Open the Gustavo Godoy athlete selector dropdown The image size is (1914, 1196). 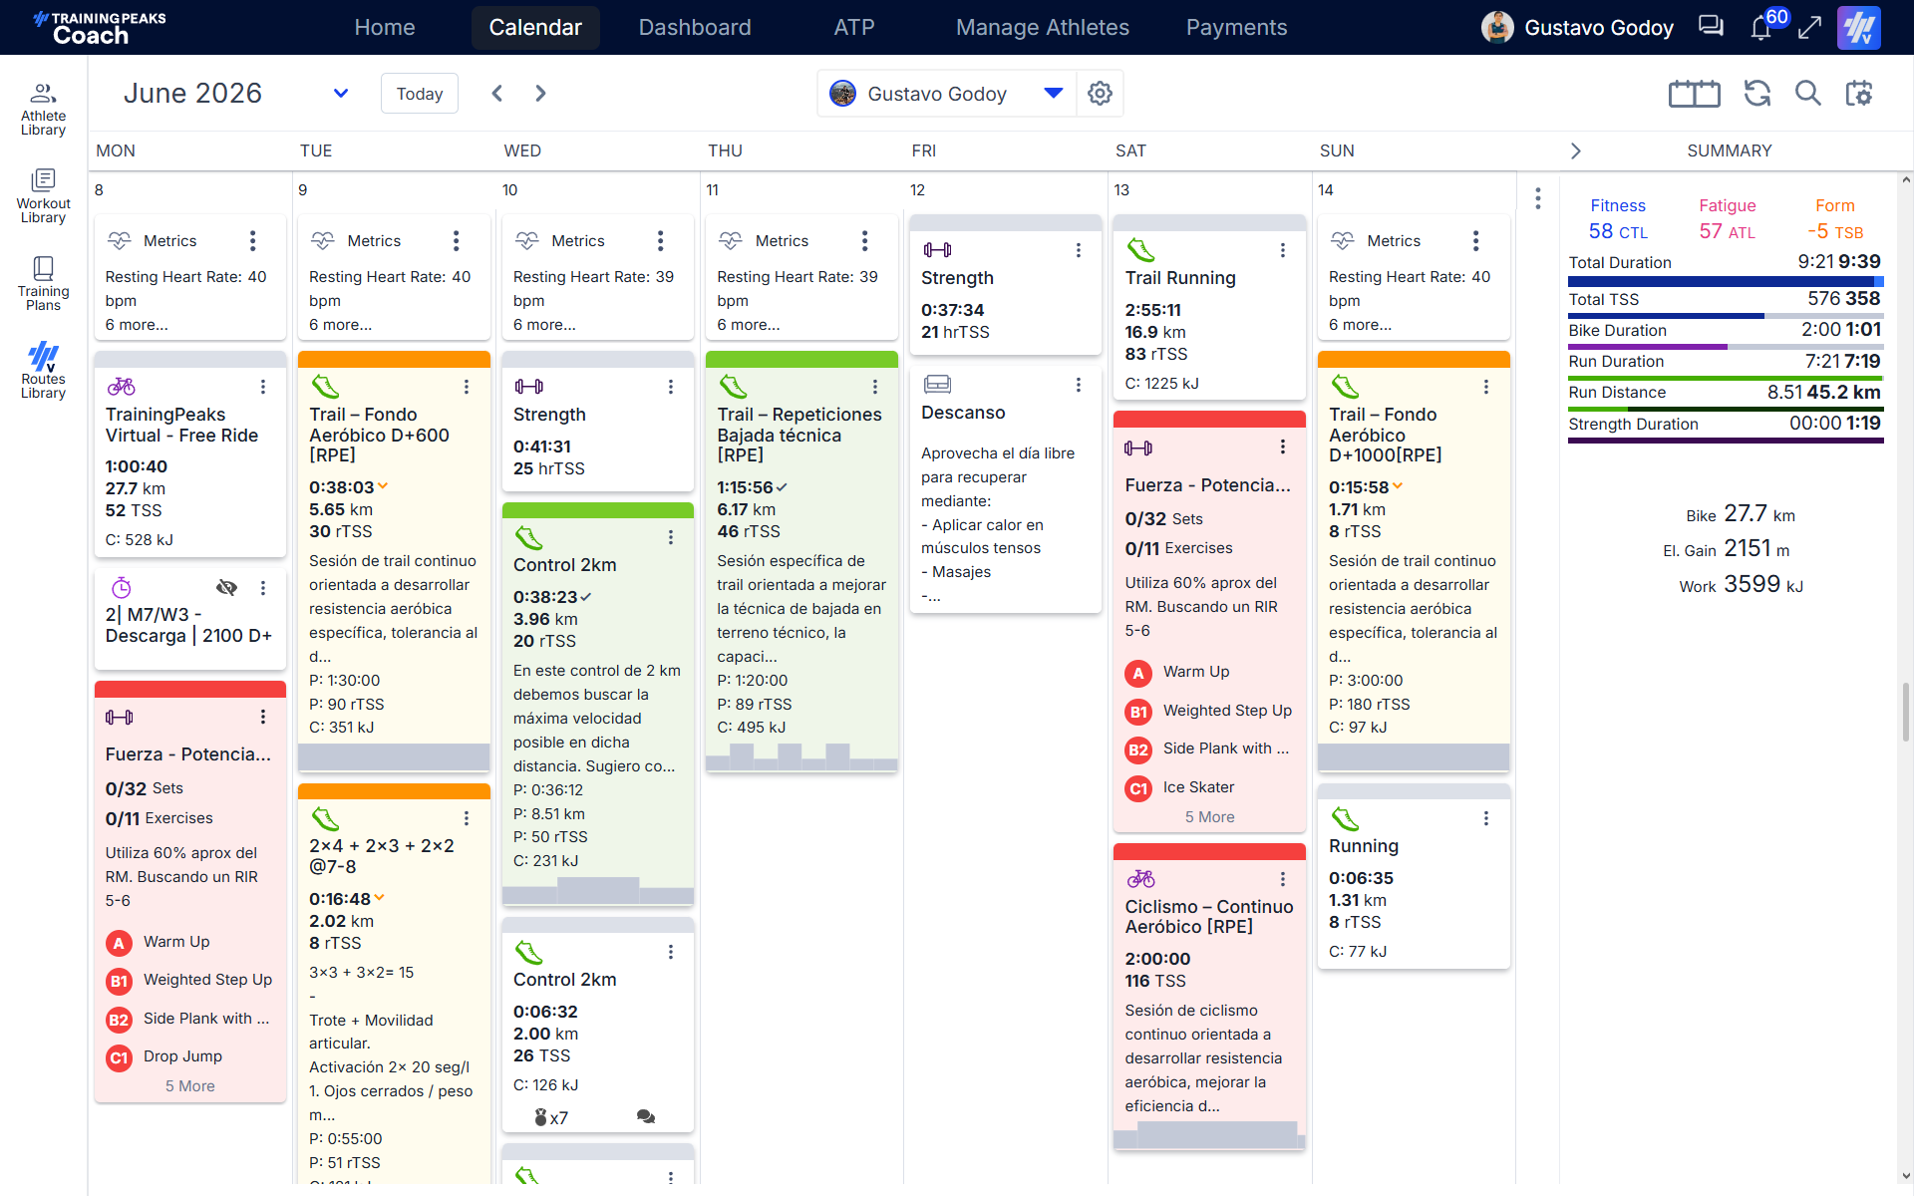(x=1053, y=94)
